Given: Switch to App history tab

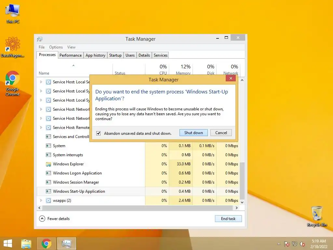Looking at the screenshot, I should click(95, 55).
